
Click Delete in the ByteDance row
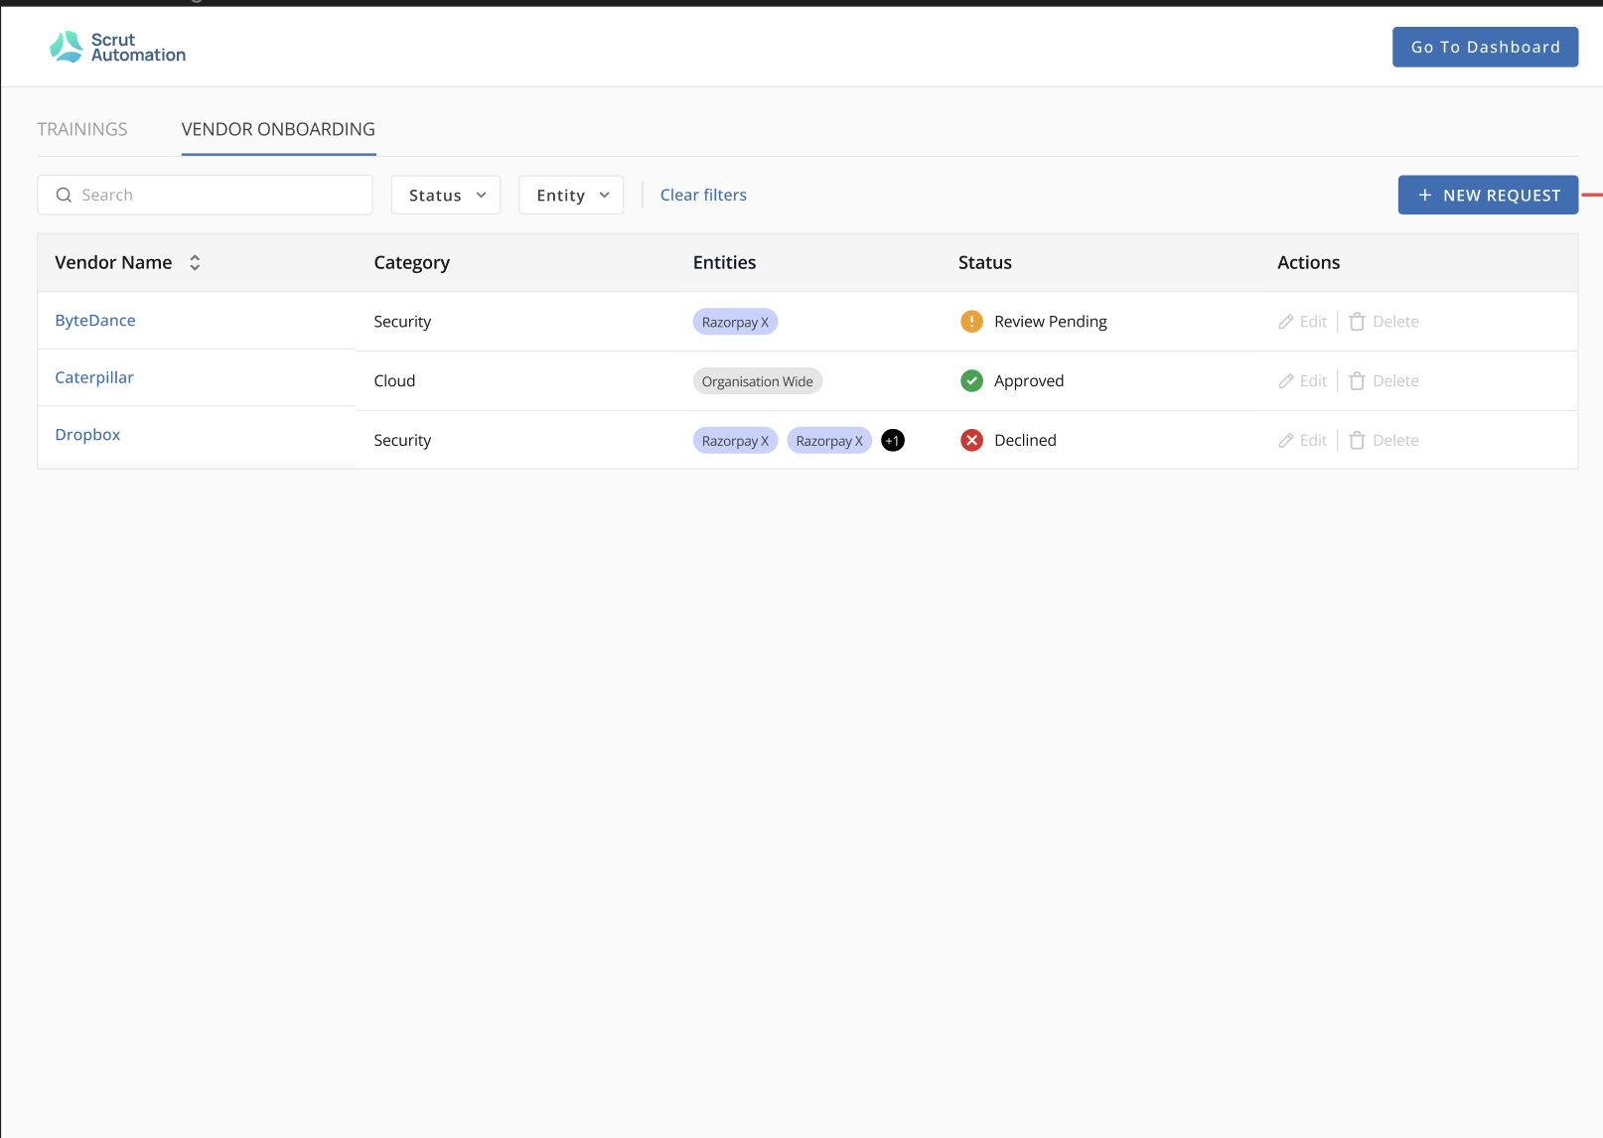click(1395, 322)
